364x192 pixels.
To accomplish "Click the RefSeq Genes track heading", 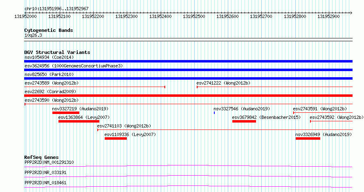I will pyautogui.click(x=41, y=157).
